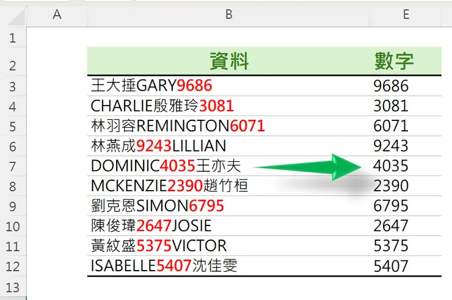This screenshot has width=452, height=300.
Task: Select row 3 header
Action: pos(13,86)
